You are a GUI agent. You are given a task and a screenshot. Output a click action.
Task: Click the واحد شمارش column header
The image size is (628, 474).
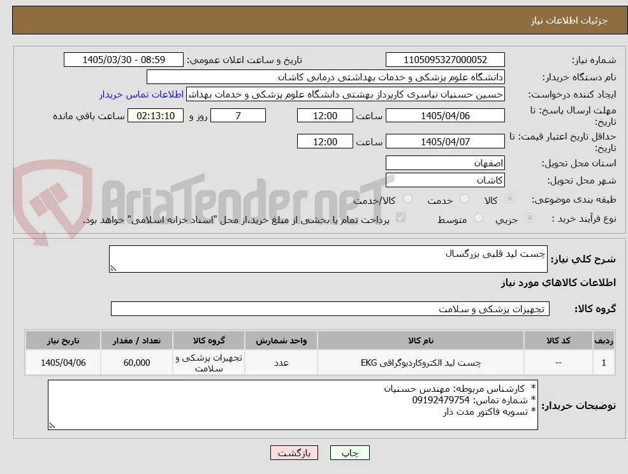pyautogui.click(x=281, y=340)
